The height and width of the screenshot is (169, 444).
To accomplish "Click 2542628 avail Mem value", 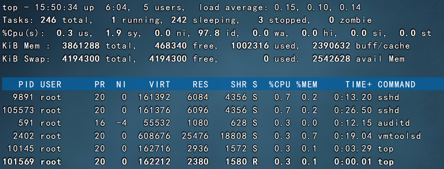I will (x=331, y=59).
